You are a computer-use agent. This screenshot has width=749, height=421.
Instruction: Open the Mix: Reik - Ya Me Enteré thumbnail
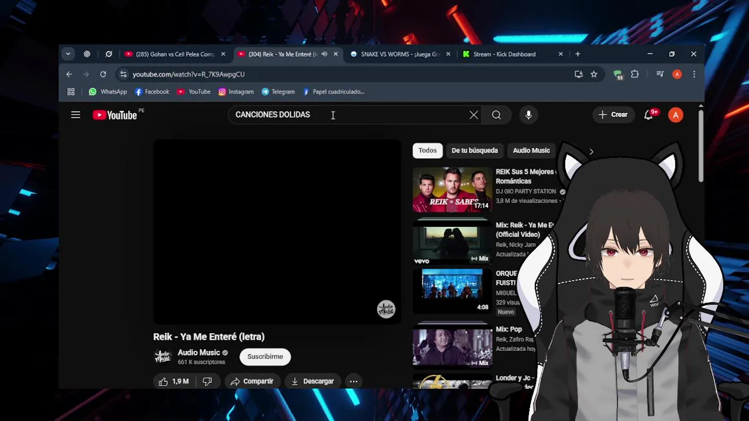click(452, 241)
